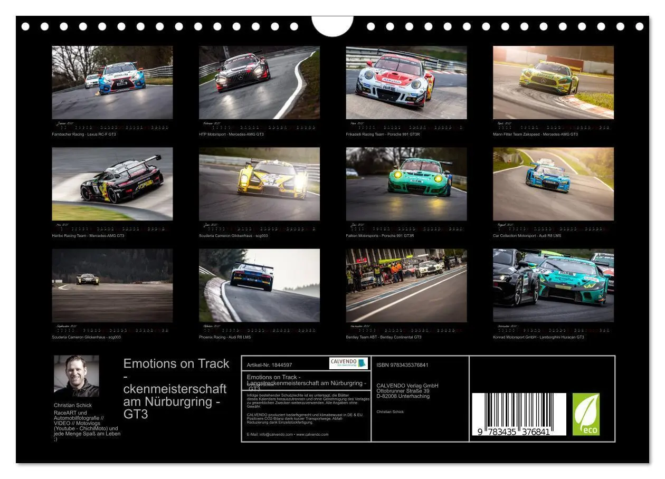Click 'CALVENDO Verlag GmbH' address line

(x=407, y=386)
